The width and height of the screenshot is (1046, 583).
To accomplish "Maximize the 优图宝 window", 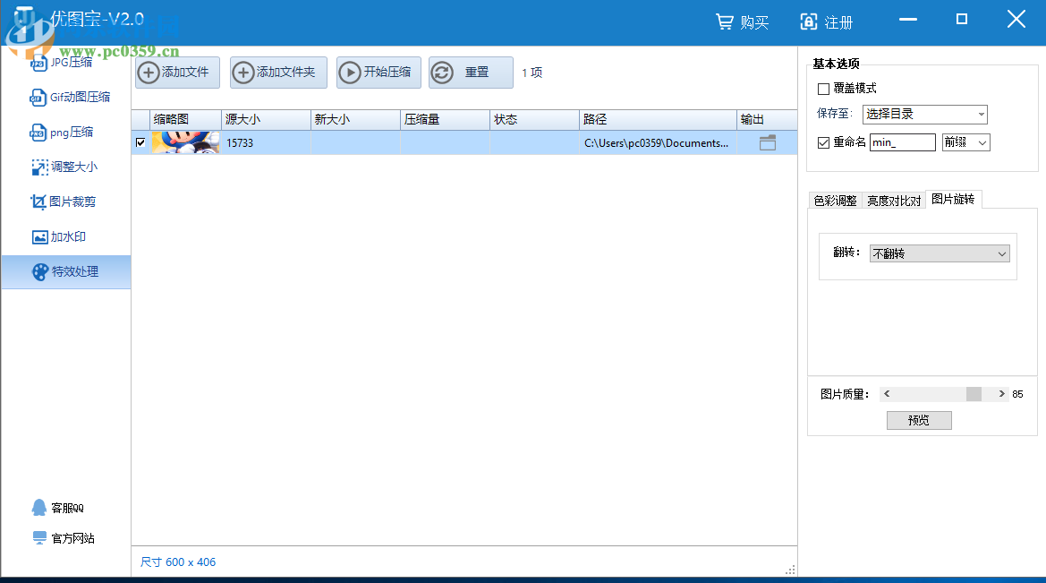I will [x=961, y=20].
